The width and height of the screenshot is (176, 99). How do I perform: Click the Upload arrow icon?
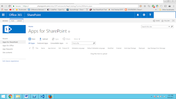(x=40, y=39)
